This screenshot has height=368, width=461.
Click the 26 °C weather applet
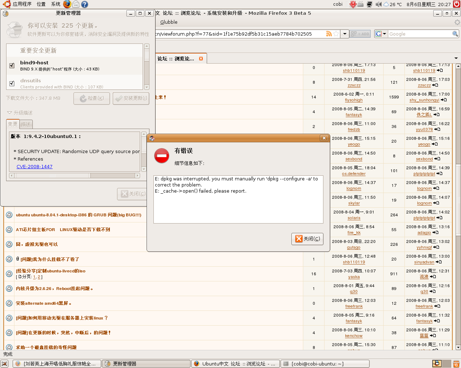[x=393, y=4]
